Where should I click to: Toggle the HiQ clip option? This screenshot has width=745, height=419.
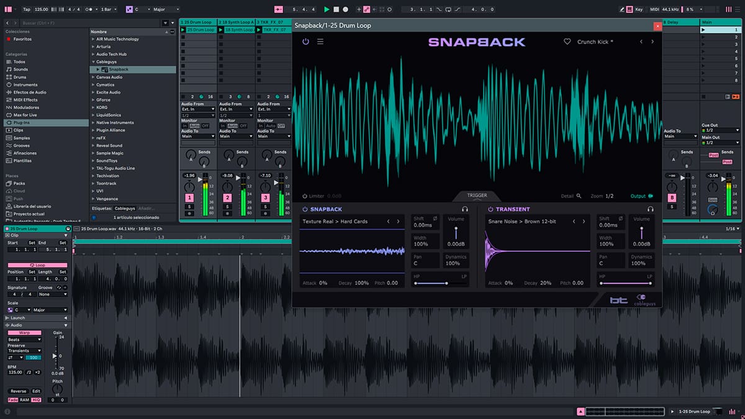tap(35, 400)
